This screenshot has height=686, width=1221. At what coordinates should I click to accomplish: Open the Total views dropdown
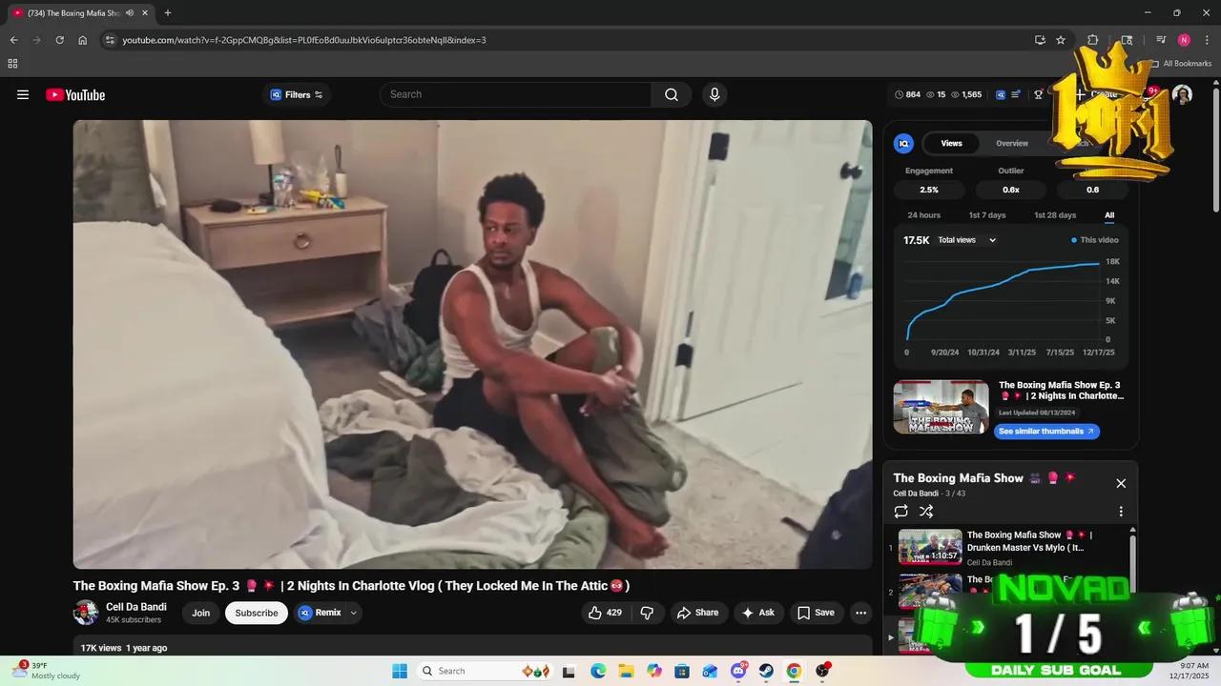pyautogui.click(x=966, y=240)
